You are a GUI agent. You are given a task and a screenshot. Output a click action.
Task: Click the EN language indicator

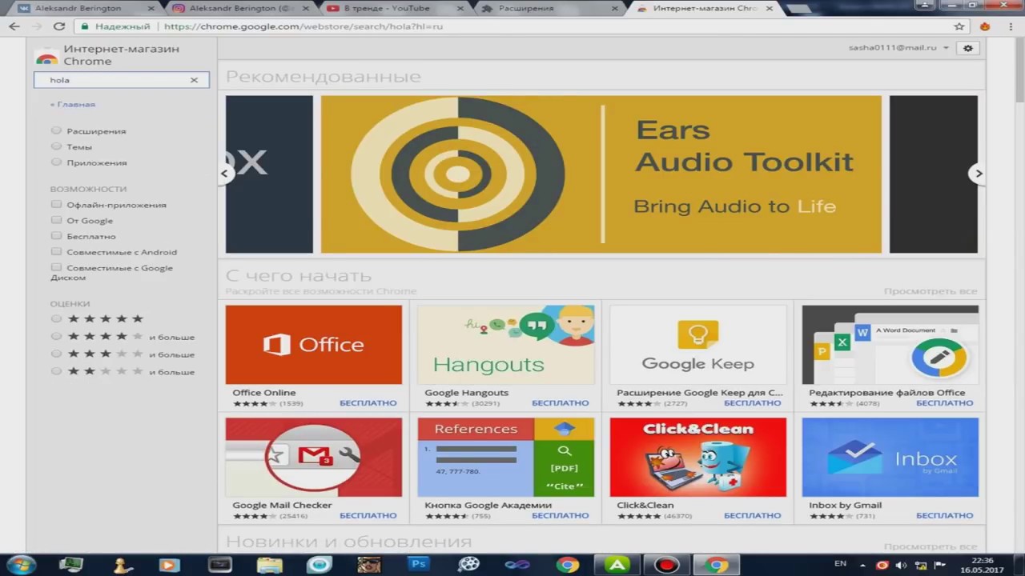point(840,564)
